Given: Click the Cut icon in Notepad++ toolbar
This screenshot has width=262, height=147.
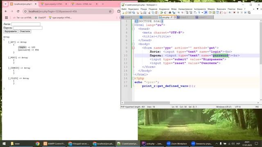Looking at the screenshot, I should point(149,13).
